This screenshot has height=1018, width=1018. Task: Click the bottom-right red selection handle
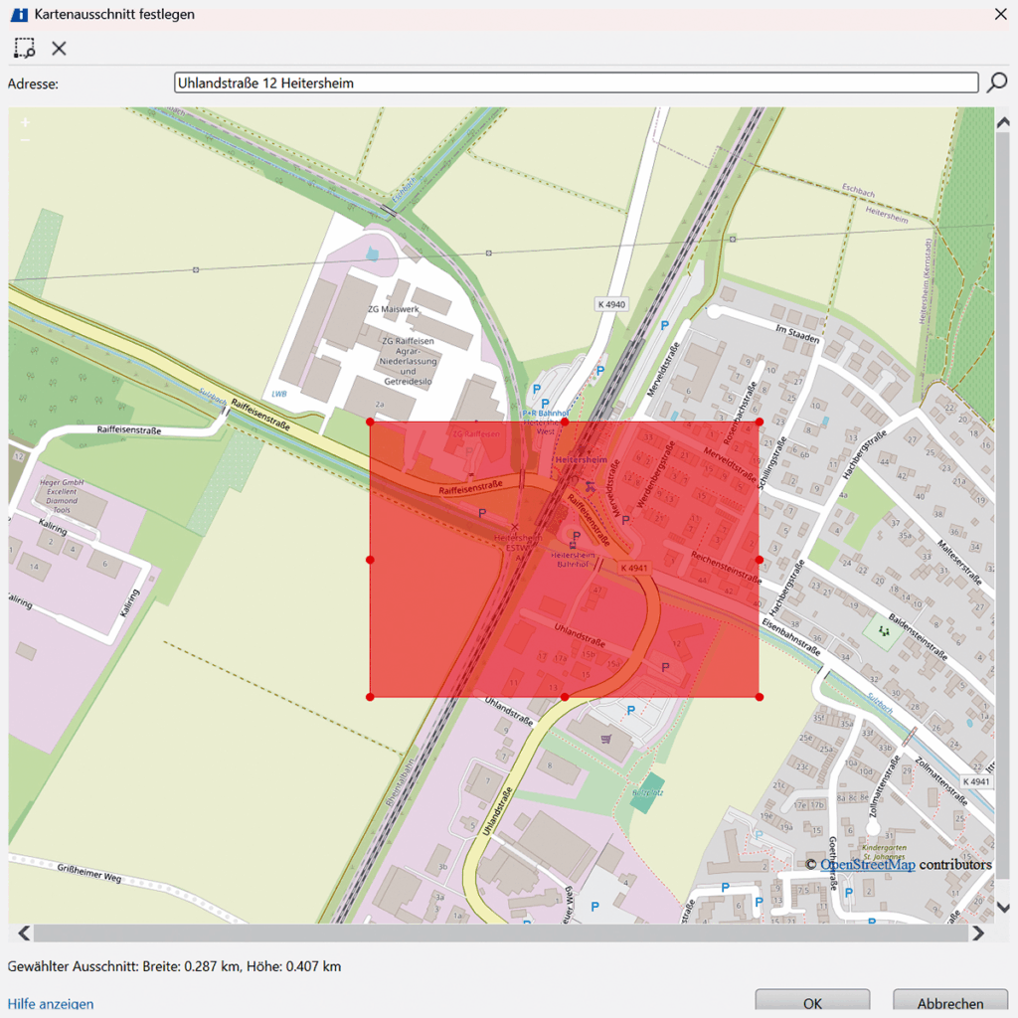pos(760,697)
